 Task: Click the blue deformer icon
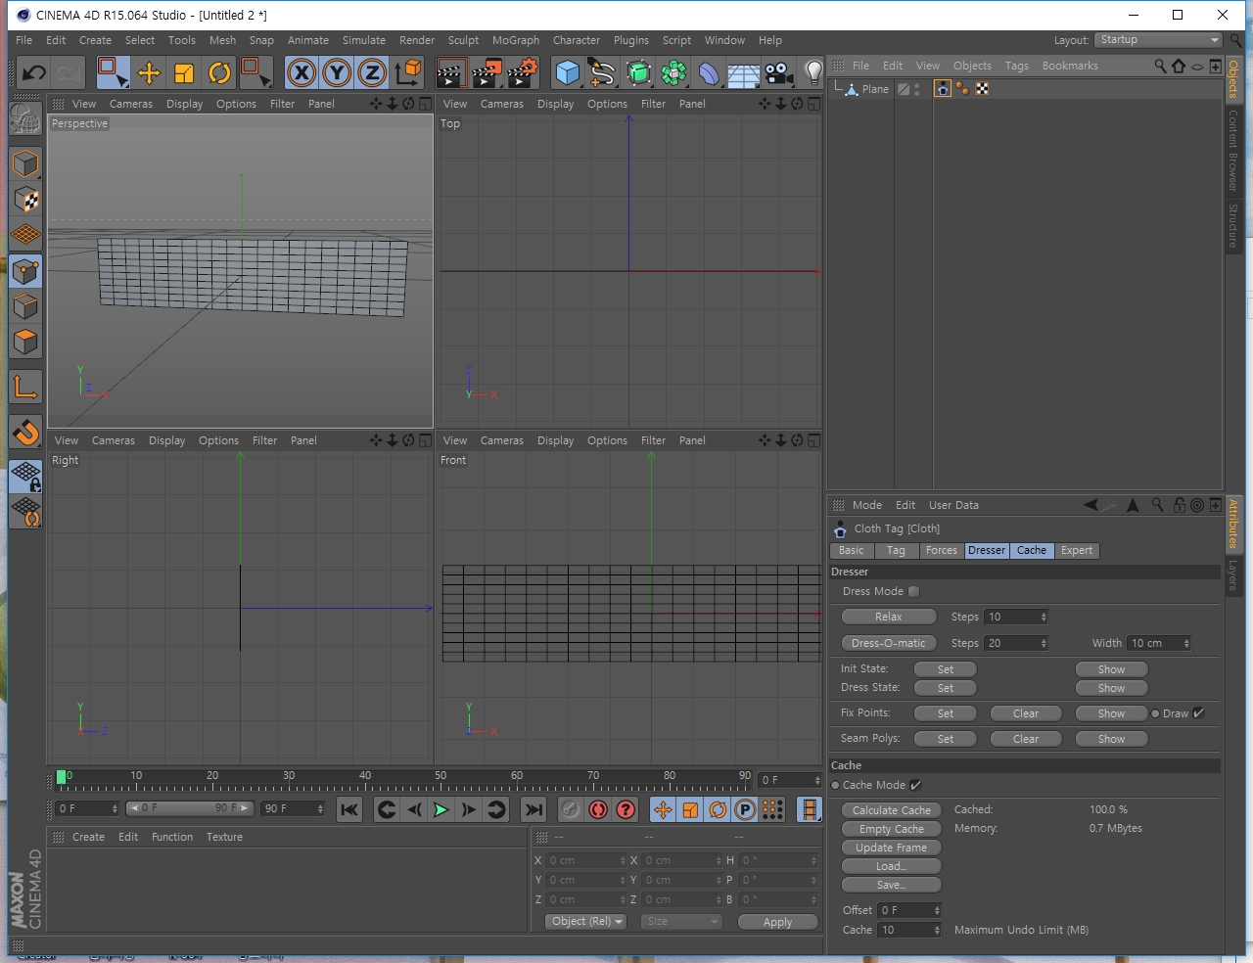click(x=709, y=72)
